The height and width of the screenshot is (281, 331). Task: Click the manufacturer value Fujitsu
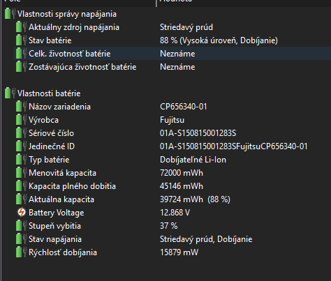point(172,120)
